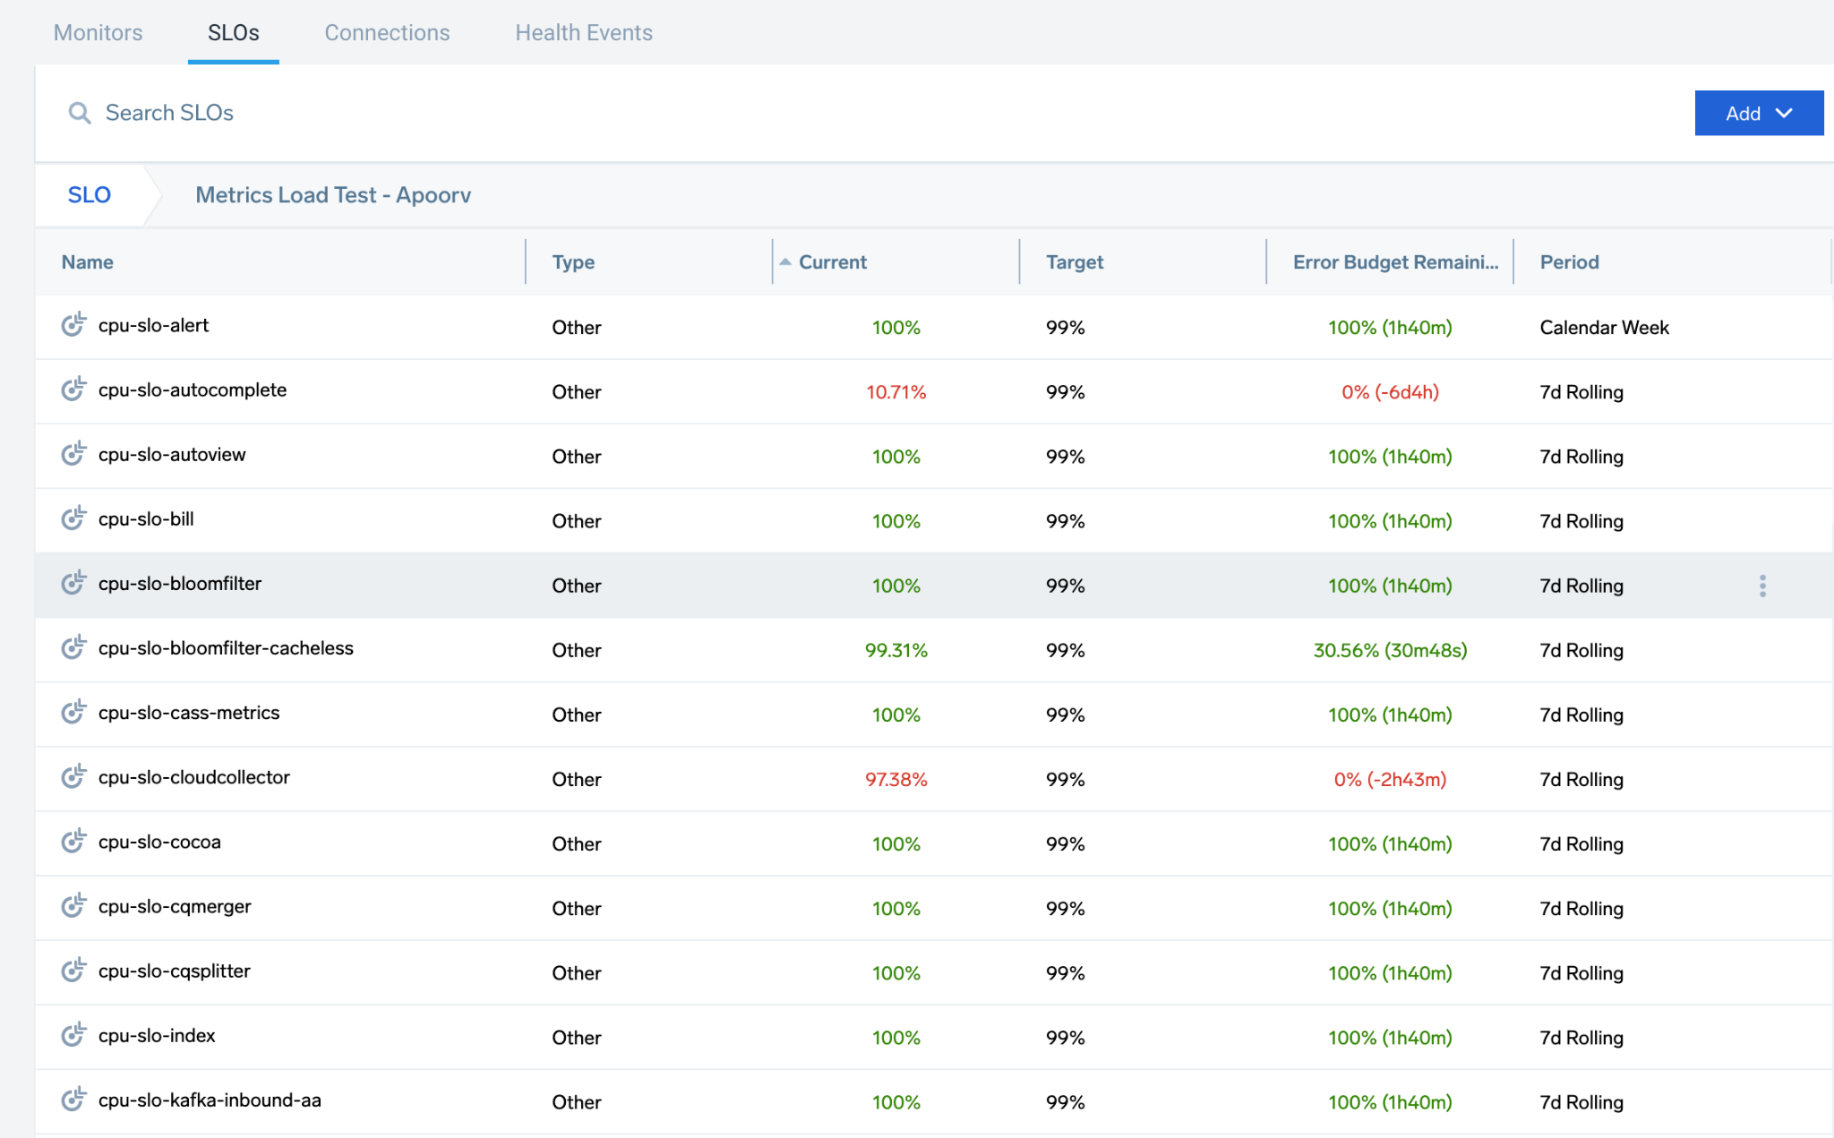Click the target icon beside cpu-slo-alert

[75, 325]
